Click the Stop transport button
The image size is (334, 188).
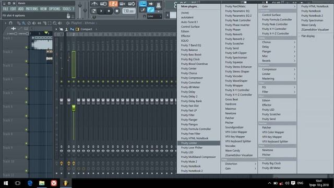click(x=109, y=10)
